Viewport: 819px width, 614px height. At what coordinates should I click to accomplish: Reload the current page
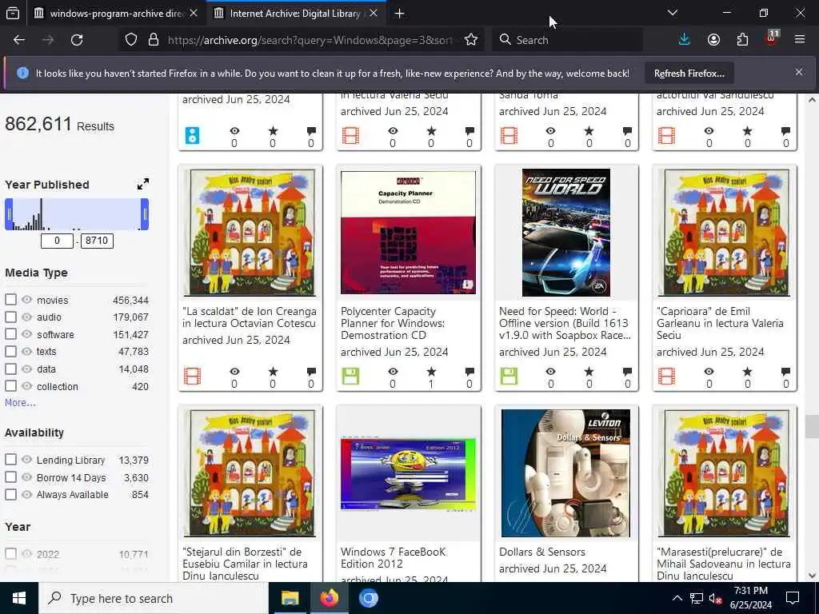[x=77, y=40]
